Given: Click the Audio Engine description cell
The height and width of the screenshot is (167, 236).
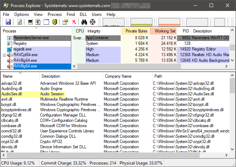Looking at the screenshot, I should [51, 89].
